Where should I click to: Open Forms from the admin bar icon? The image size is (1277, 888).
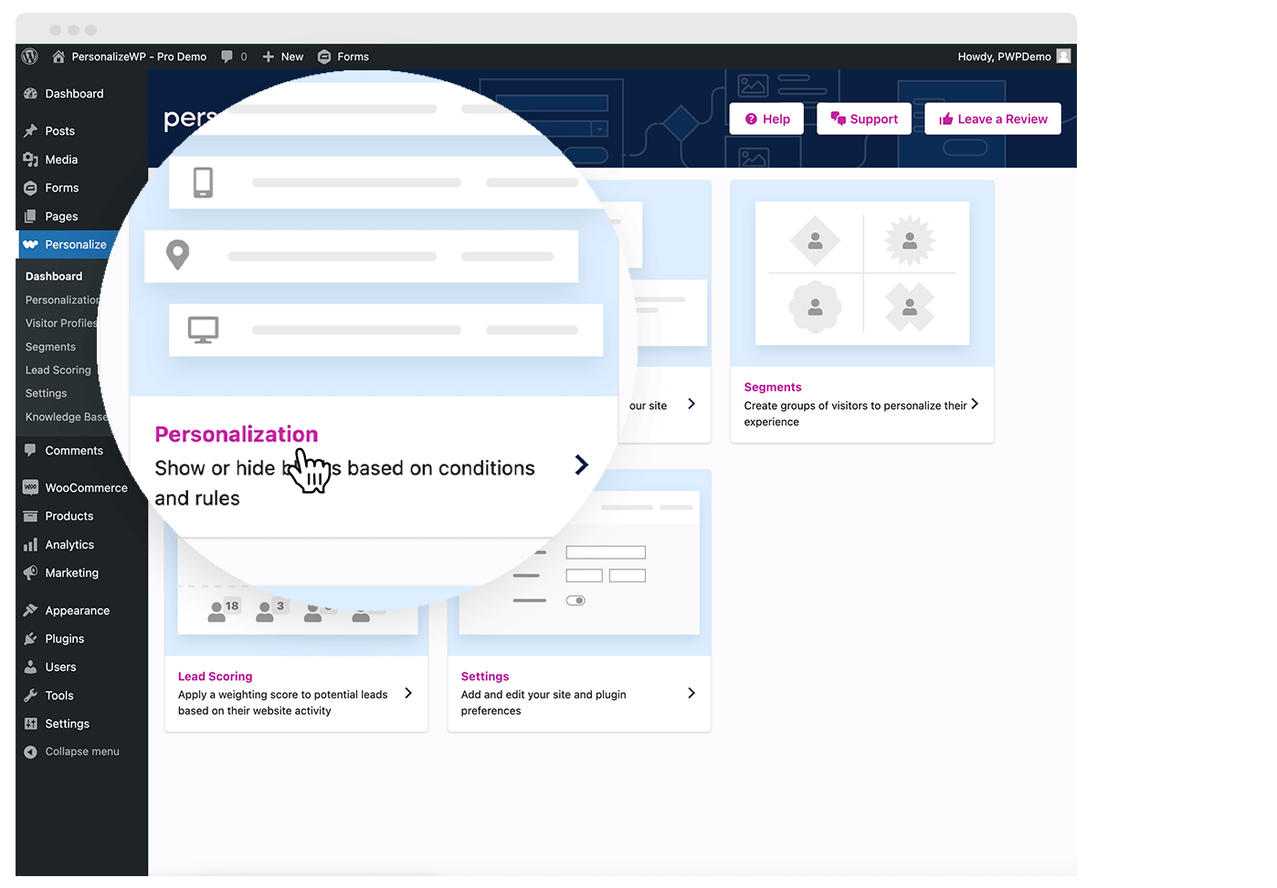click(325, 57)
